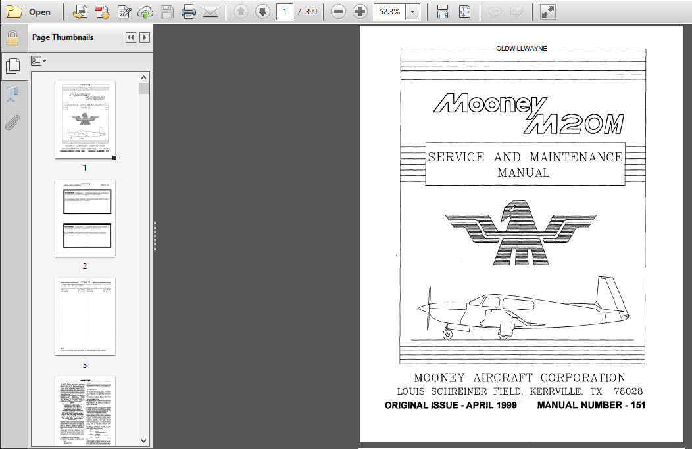Image resolution: width=692 pixels, height=449 pixels.
Task: Open the Attachments paperclip panel icon
Action: click(x=12, y=123)
